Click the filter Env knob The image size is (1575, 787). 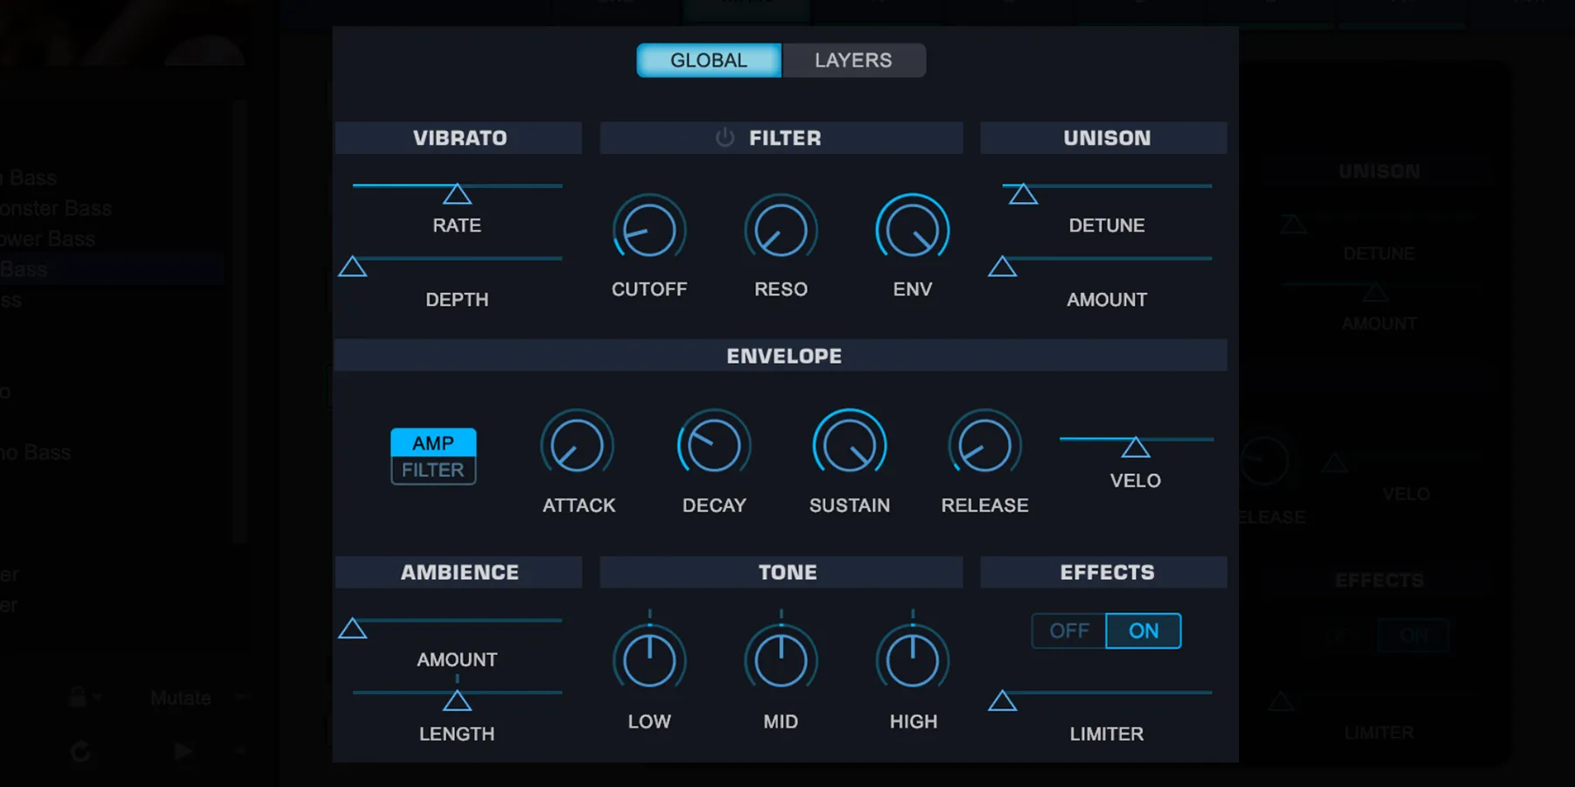click(912, 230)
